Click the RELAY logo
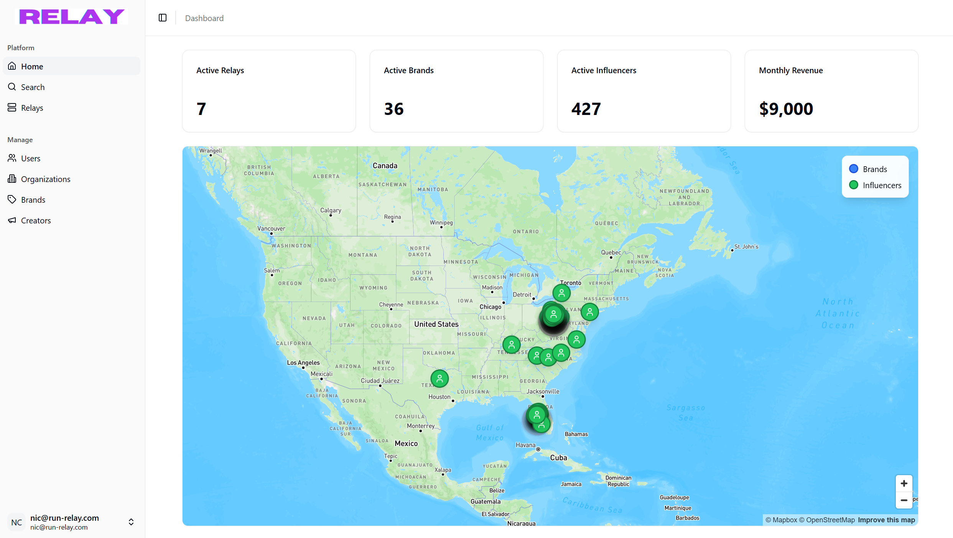953x538 pixels. [x=71, y=16]
